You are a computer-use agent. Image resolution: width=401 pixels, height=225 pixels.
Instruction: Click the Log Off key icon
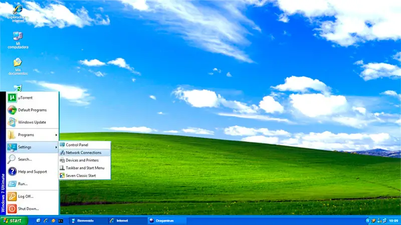(12, 196)
